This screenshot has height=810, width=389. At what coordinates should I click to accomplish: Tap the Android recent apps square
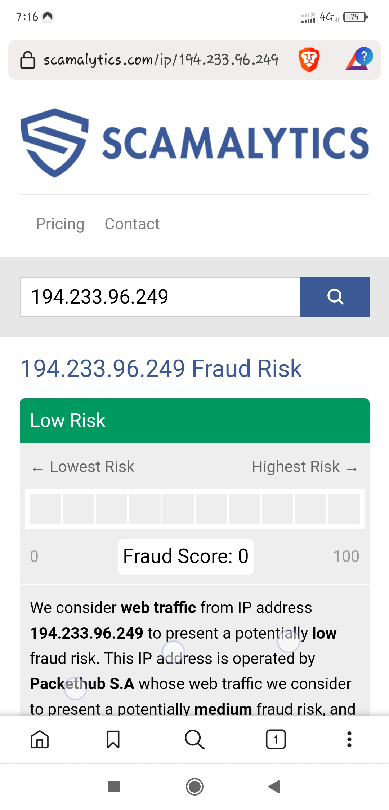coord(114,787)
